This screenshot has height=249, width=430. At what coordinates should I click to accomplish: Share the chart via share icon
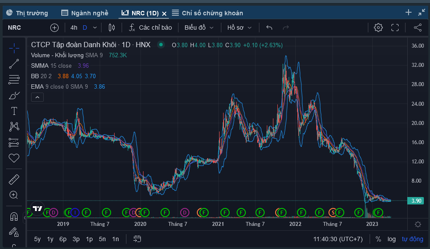[418, 28]
